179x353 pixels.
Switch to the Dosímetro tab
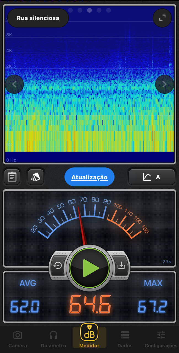pyautogui.click(x=54, y=339)
